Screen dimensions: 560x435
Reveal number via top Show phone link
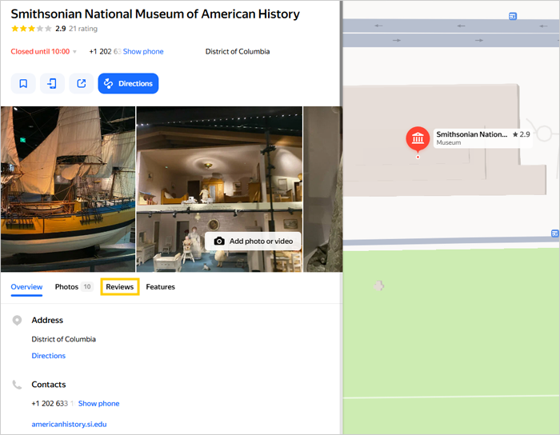(143, 51)
